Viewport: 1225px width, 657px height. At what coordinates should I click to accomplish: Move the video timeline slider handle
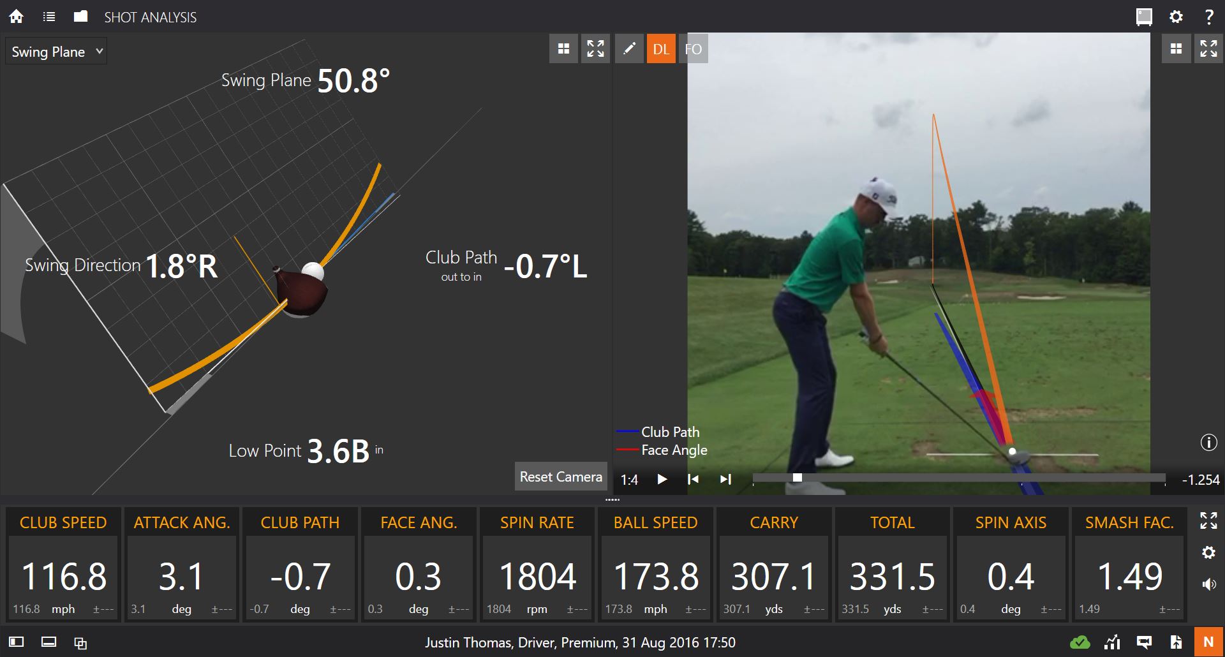click(797, 478)
